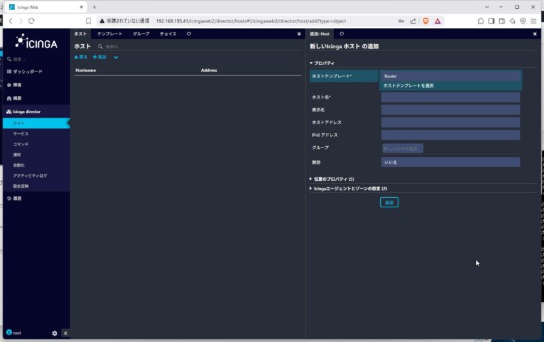
Task: Select コマンド under Icinga director
Action: click(21, 144)
